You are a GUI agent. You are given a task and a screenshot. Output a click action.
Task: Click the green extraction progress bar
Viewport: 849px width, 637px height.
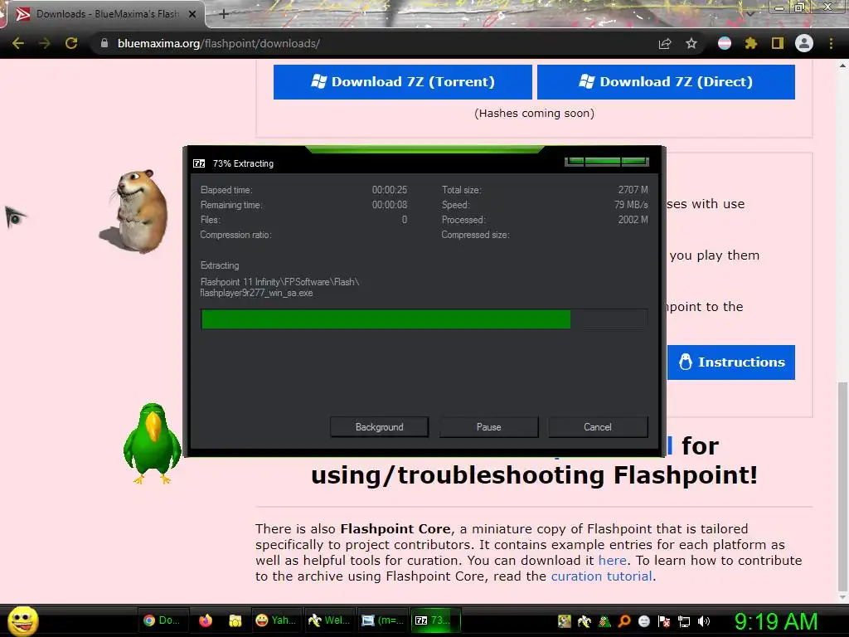point(424,319)
